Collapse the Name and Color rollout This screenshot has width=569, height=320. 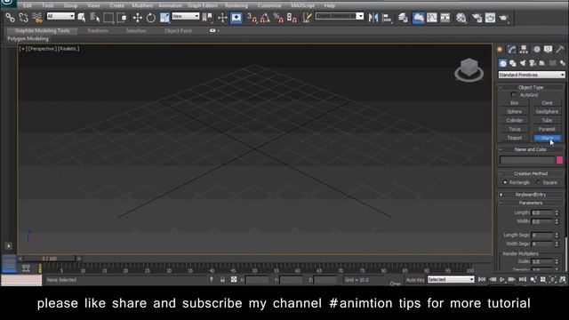(531, 149)
